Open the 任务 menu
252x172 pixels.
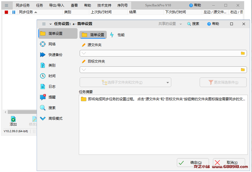point(40,5)
